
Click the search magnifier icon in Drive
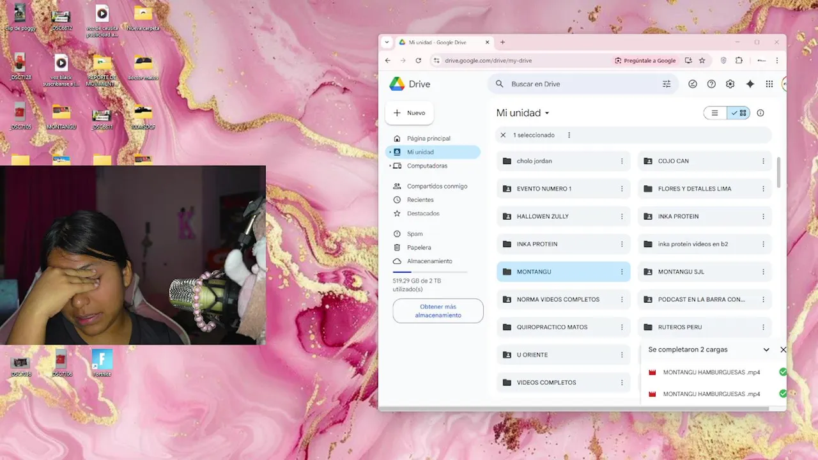tap(499, 84)
